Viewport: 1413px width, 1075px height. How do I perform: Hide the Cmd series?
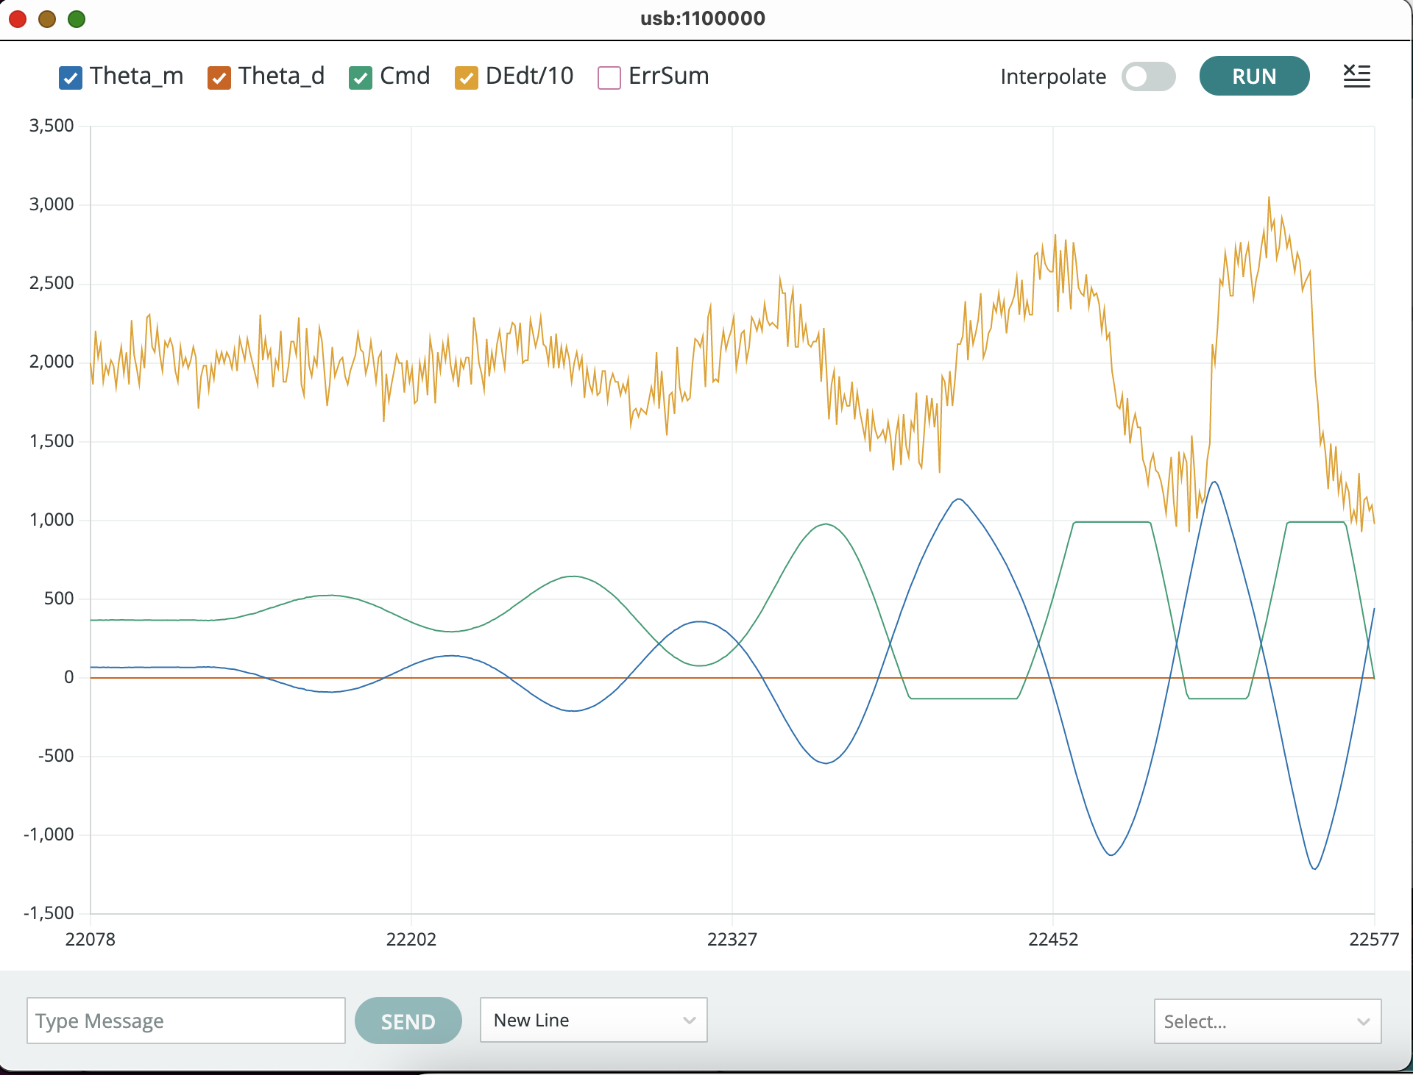pos(361,77)
